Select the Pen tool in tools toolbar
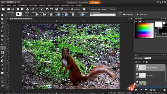This screenshot has height=94, width=167. (x=2, y=78)
